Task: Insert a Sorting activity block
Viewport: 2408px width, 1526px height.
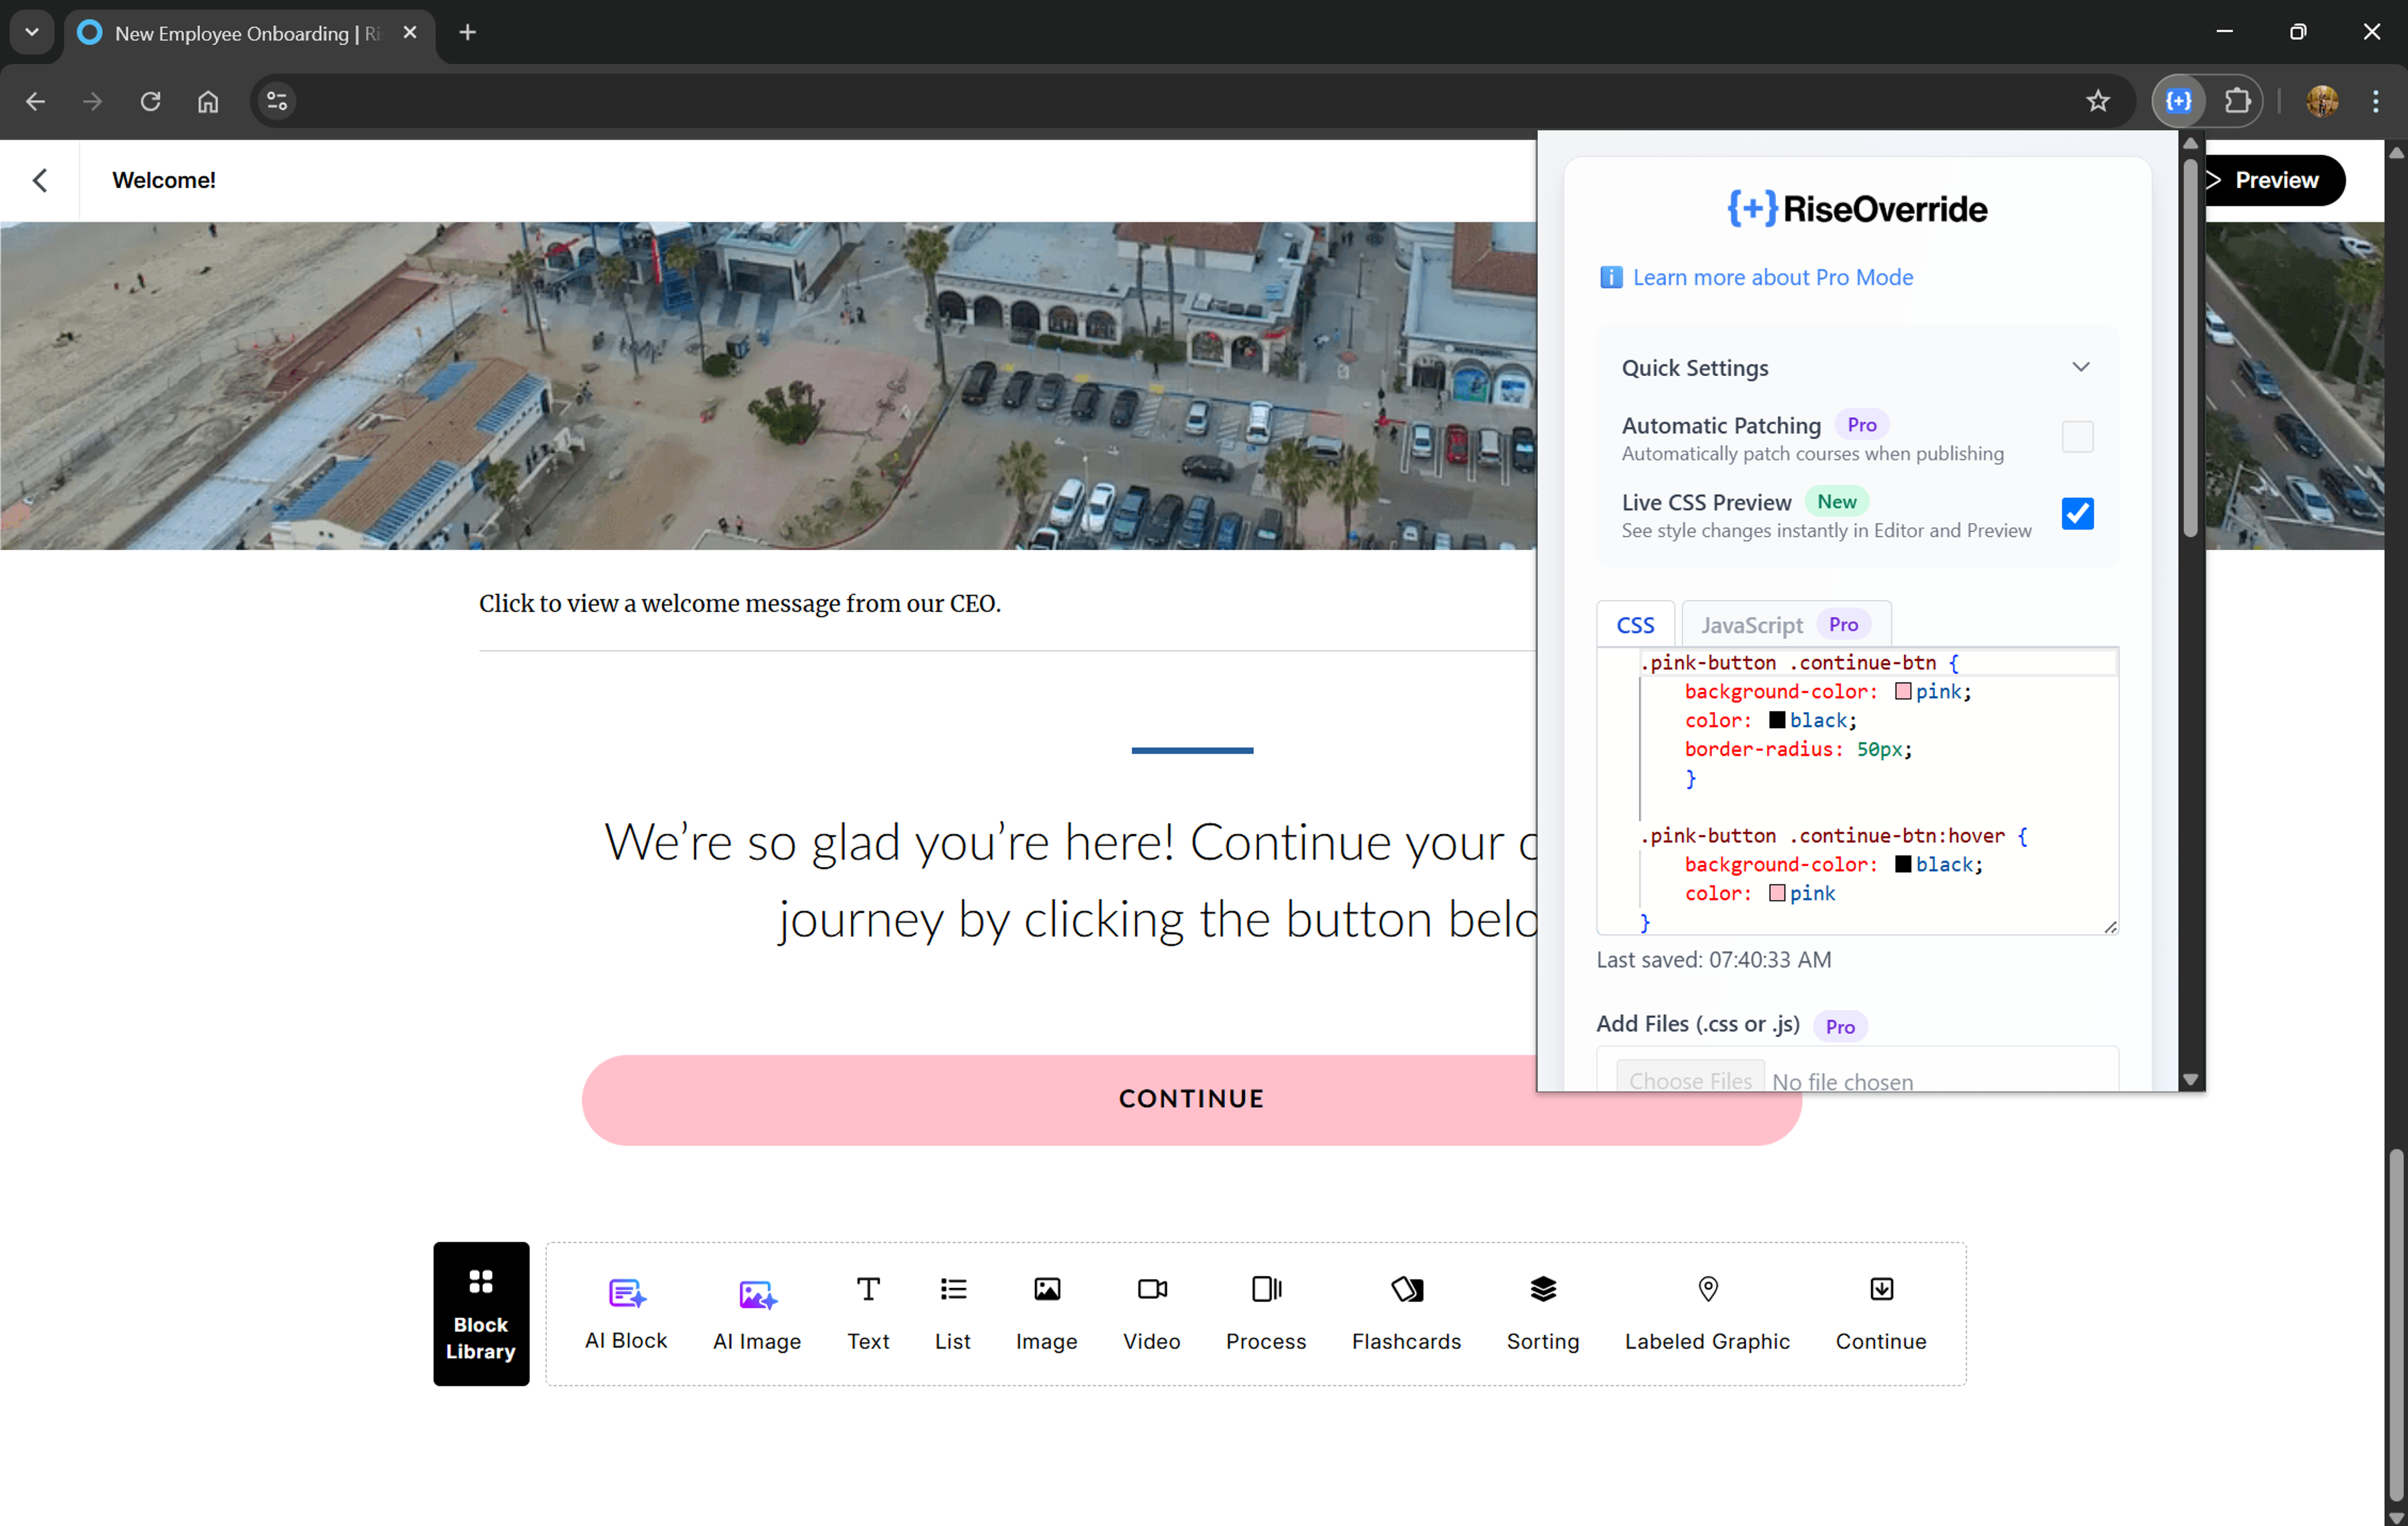Action: (1542, 1313)
